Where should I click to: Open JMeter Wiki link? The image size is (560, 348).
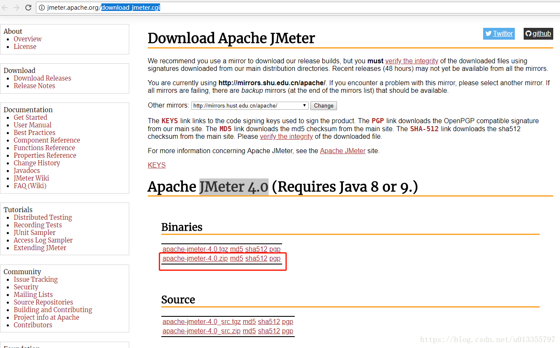pyautogui.click(x=31, y=178)
